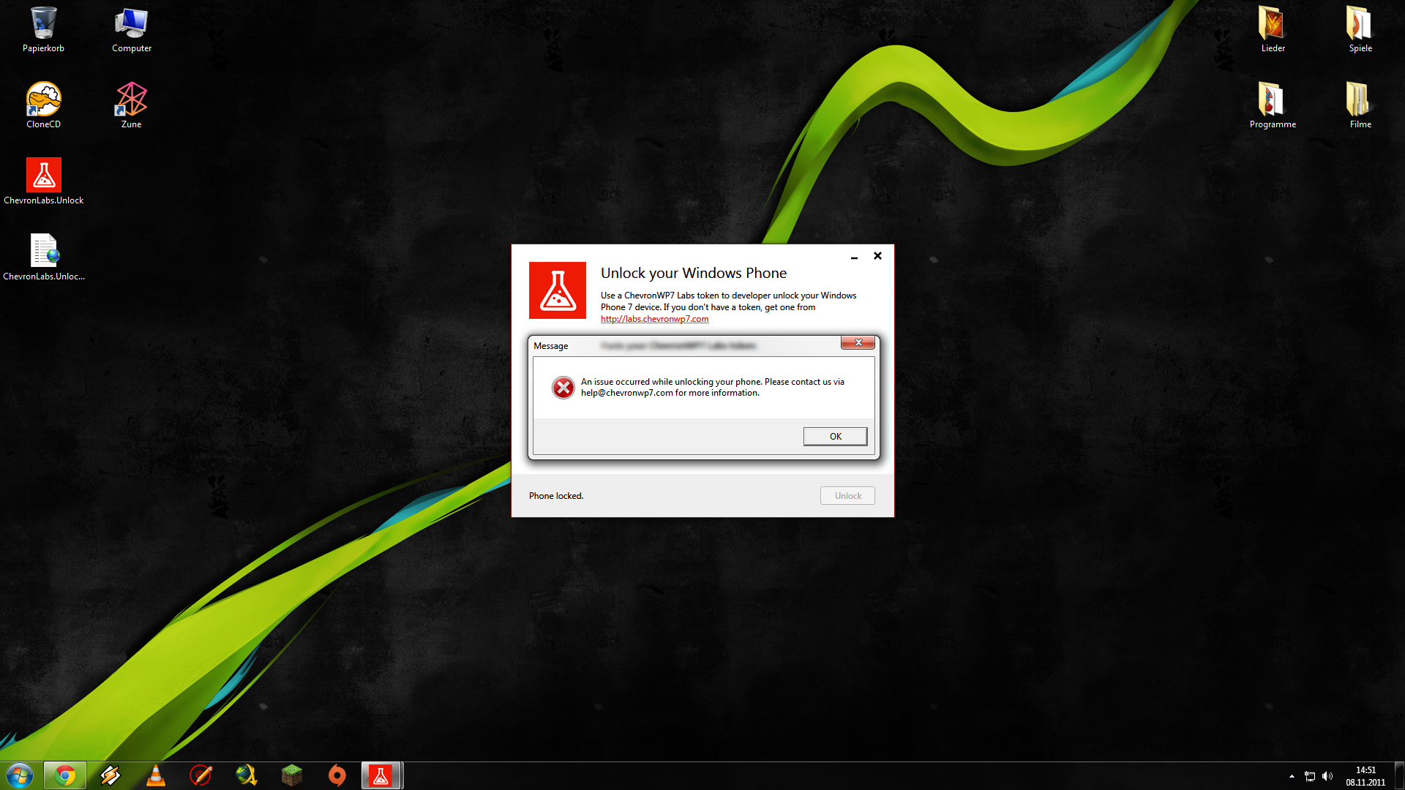Viewport: 1405px width, 790px height.
Task: Open the Windows Start menu orb
Action: pos(20,775)
